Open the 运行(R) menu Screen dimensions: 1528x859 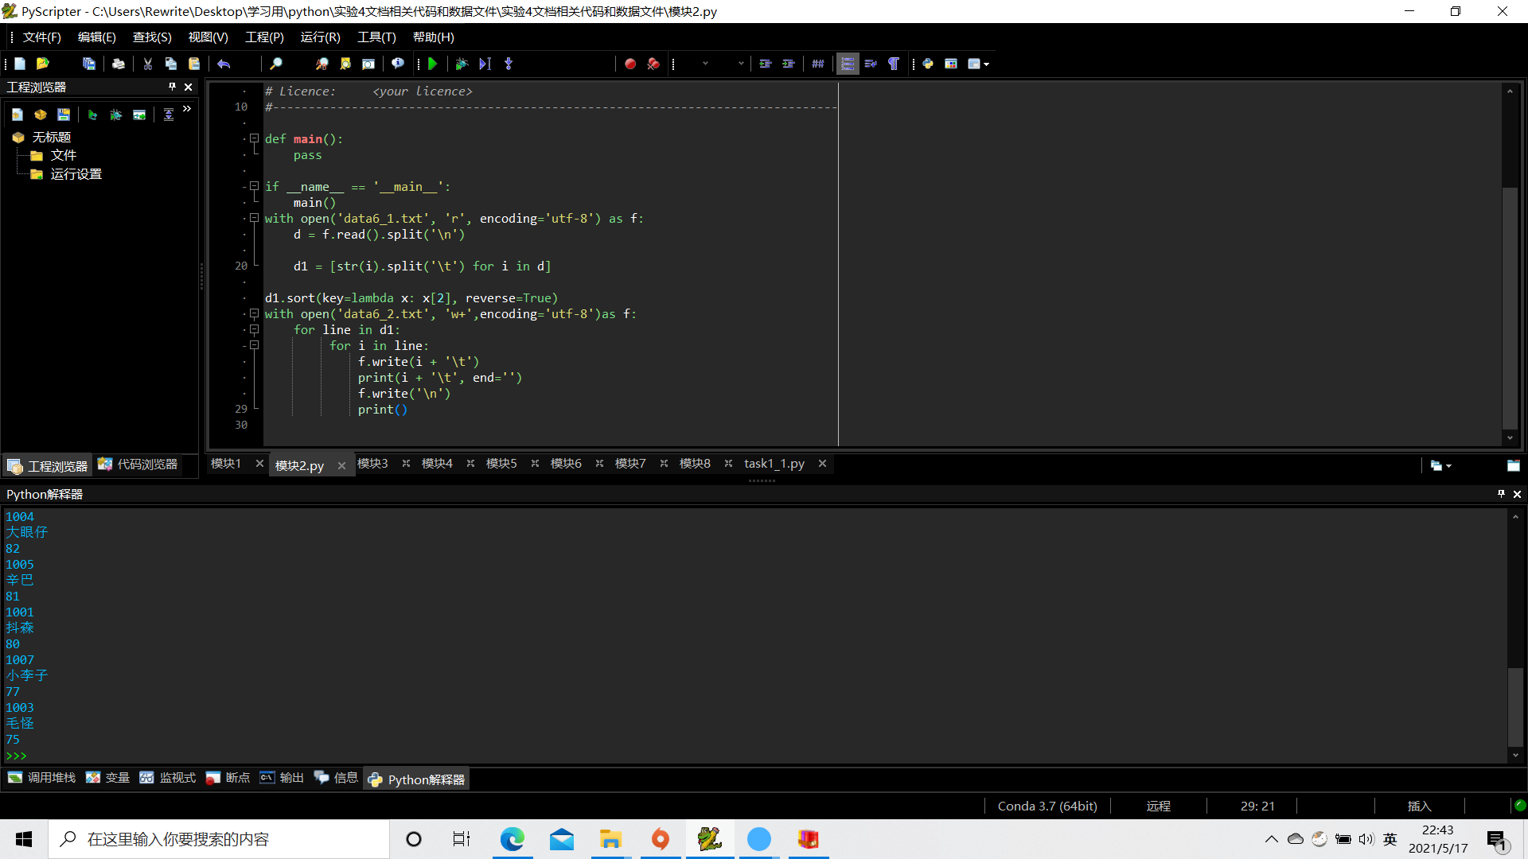[320, 37]
